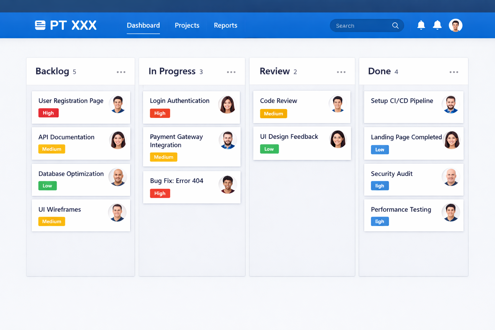Screen dimensions: 495x330
Task: Click assignee avatar on Login Authentication card
Action: 227,104
